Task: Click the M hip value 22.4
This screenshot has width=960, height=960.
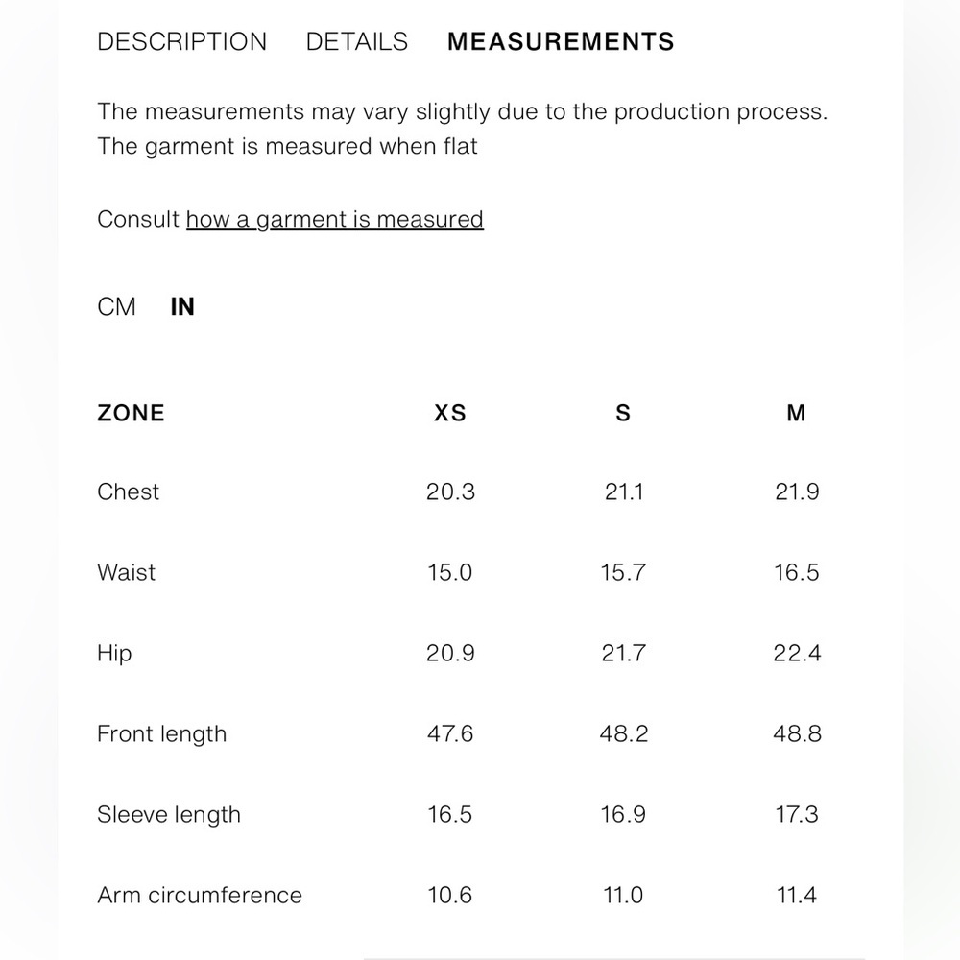Action: click(797, 653)
